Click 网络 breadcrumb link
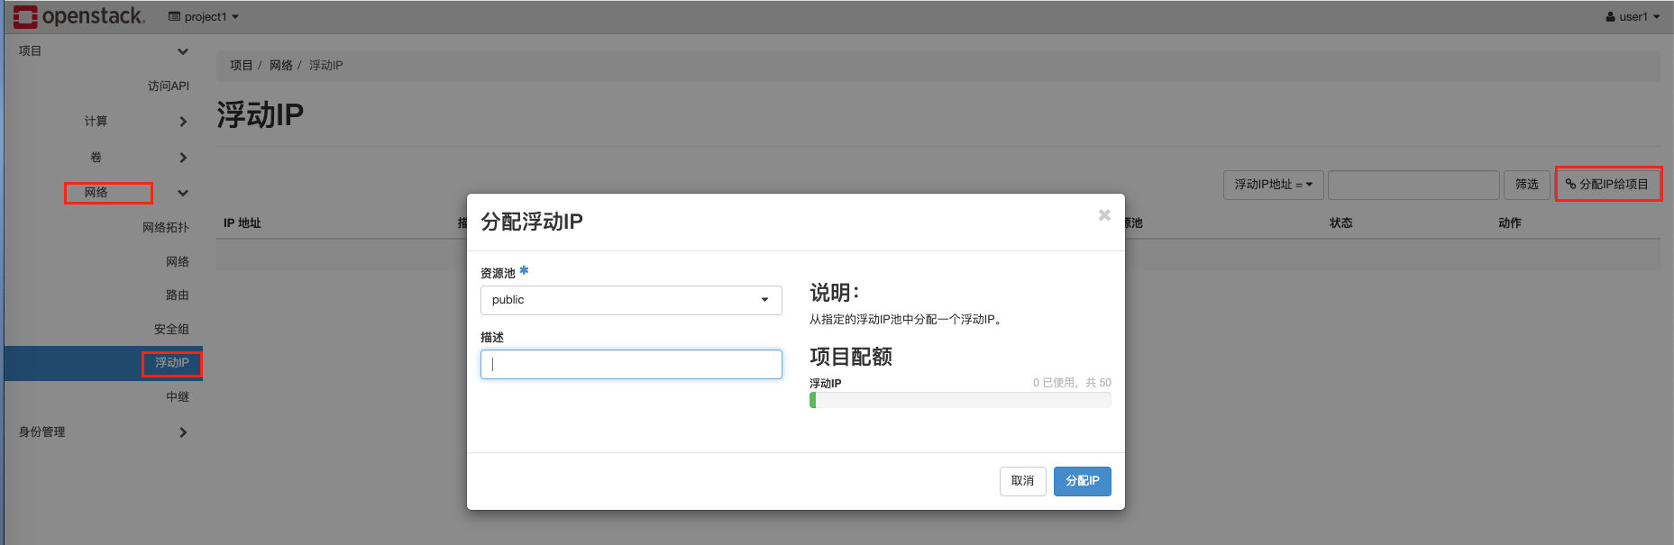Viewport: 1674px width, 545px height. tap(281, 66)
